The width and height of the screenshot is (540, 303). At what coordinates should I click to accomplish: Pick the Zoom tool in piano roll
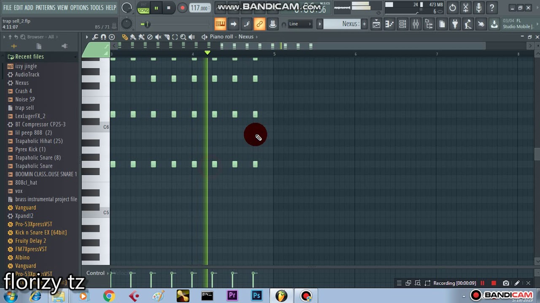183,37
